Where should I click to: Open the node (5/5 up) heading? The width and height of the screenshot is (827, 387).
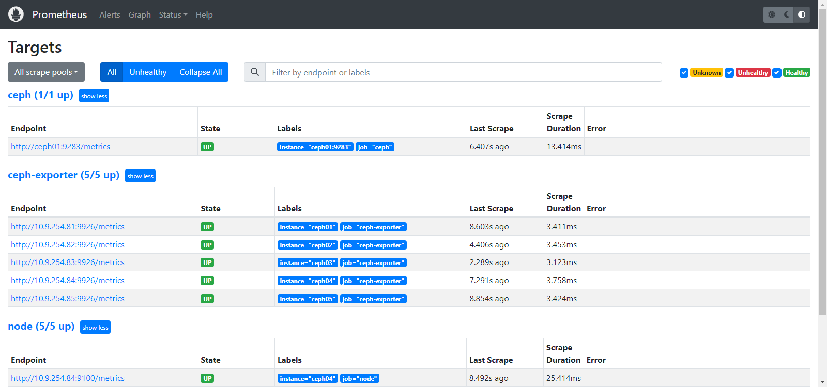(41, 326)
